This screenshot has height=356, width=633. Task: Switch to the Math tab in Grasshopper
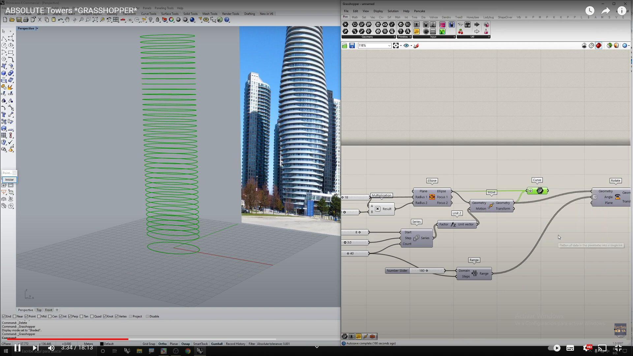pos(355,17)
